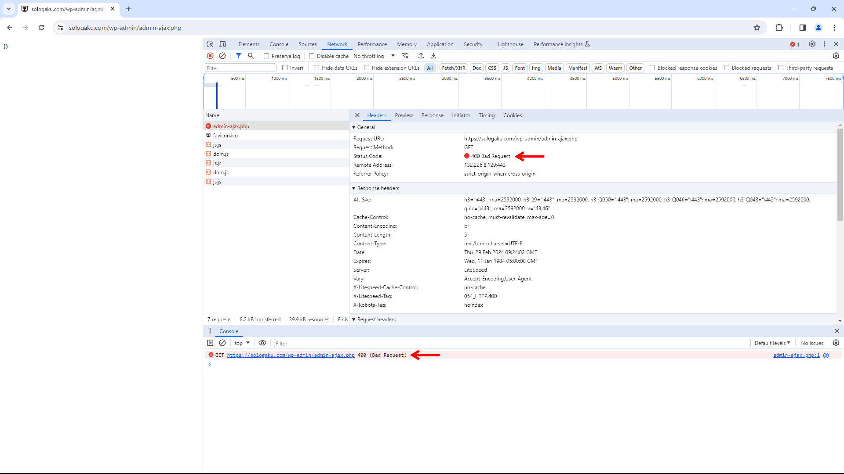Tick the Blocked requests checkbox

click(x=727, y=68)
